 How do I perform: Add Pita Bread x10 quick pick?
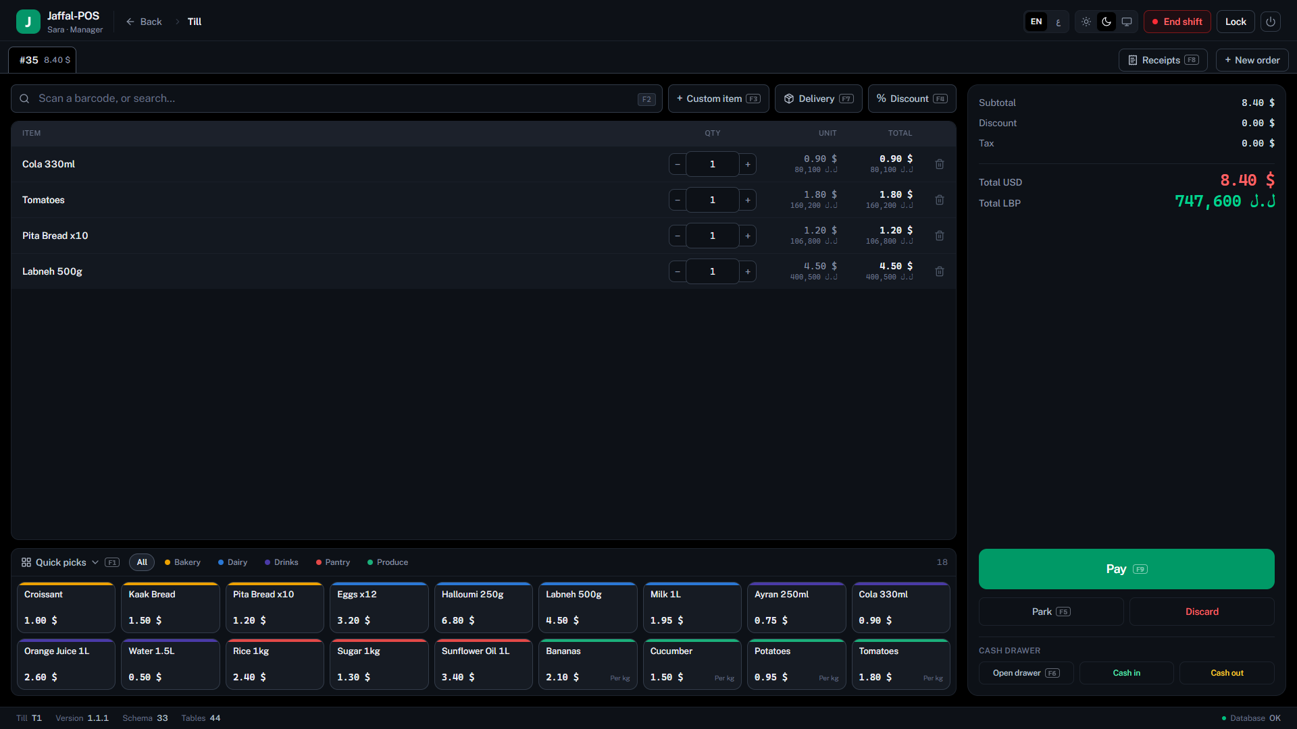tap(275, 607)
